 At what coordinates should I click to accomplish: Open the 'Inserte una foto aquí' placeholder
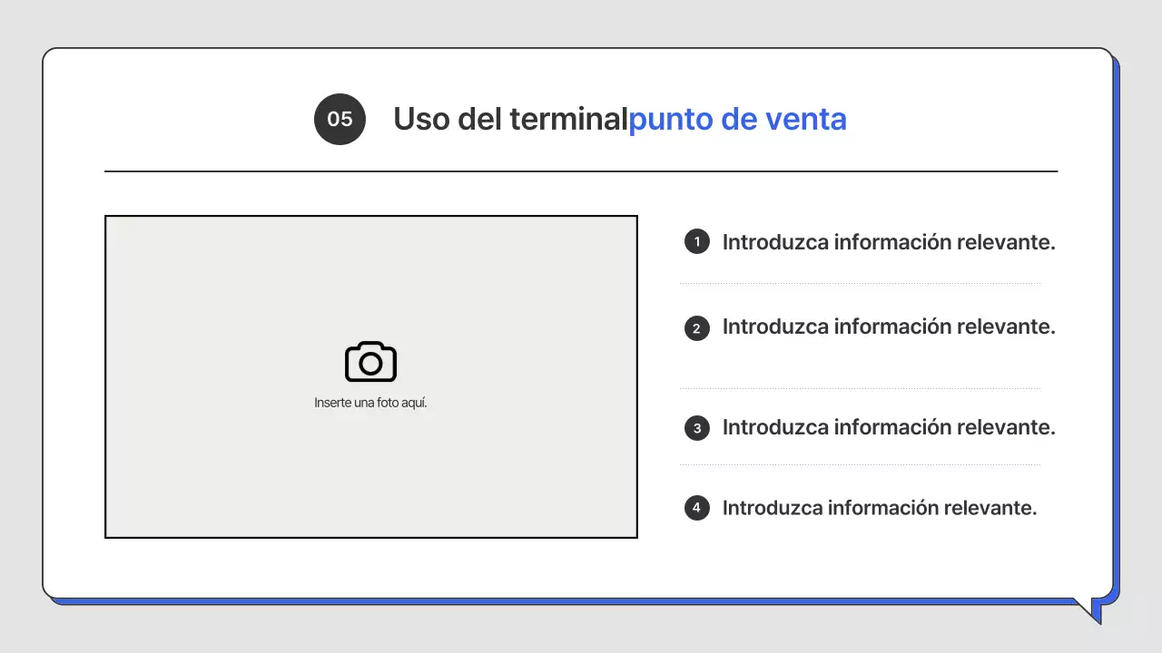370,402
